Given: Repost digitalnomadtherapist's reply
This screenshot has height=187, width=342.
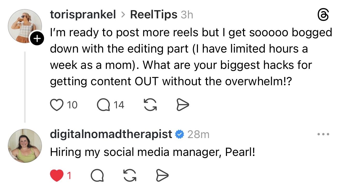Looking at the screenshot, I should [130, 176].
